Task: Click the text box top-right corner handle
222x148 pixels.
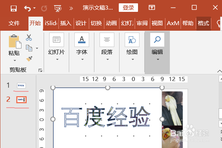Action: point(162,88)
